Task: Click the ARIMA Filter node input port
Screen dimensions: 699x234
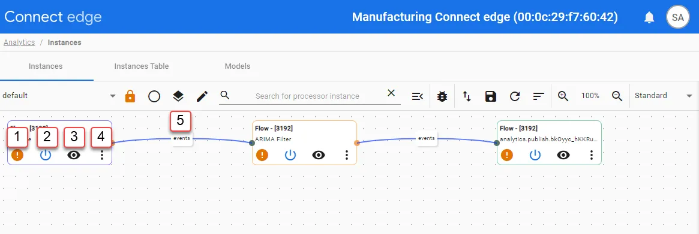Action: click(252, 143)
